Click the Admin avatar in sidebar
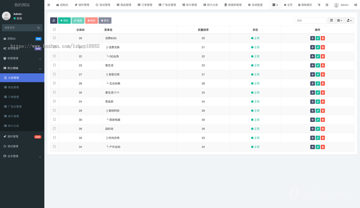Viewport: 360px width, 208px height. tap(6, 16)
